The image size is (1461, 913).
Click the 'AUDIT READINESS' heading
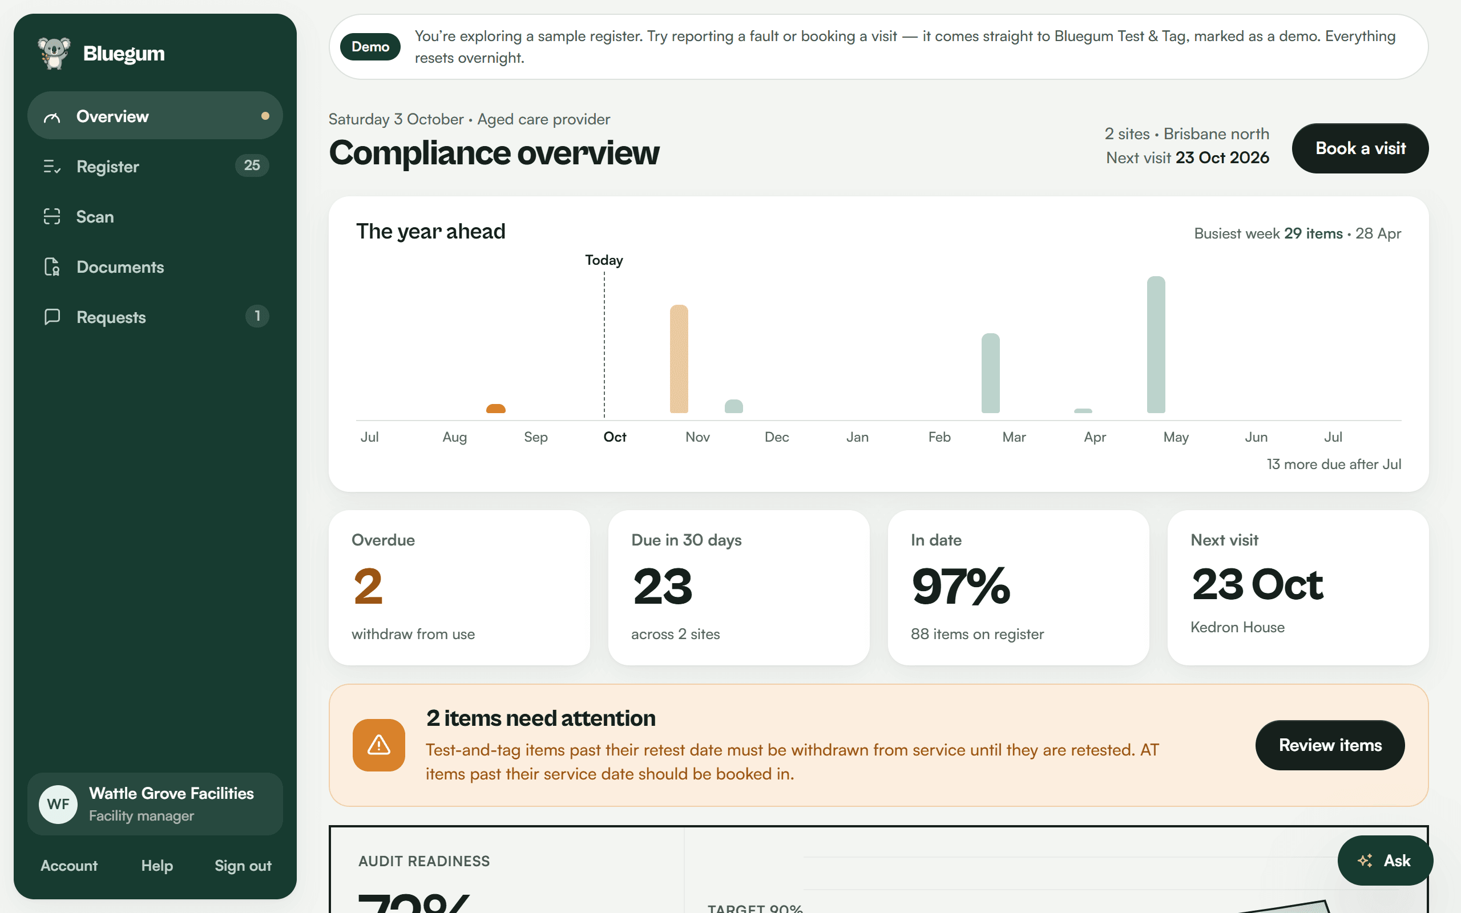pos(424,861)
